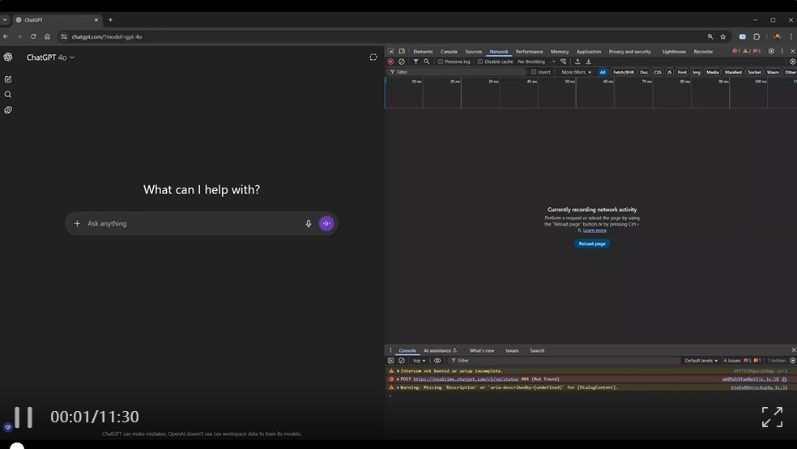Click the Reload page button
The image size is (797, 449).
(592, 244)
